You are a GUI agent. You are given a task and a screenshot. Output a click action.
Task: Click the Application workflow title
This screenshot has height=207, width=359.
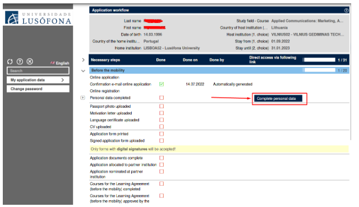point(111,10)
